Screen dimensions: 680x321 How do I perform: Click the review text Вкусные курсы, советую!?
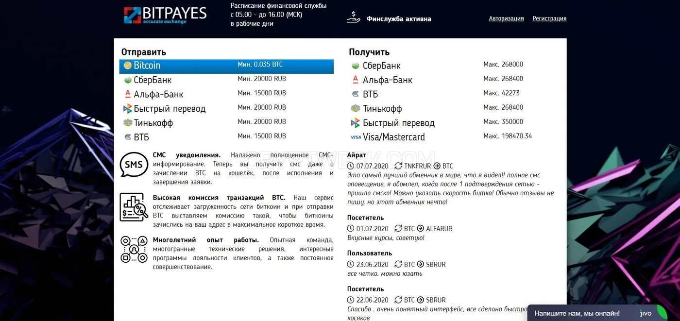[386, 238]
